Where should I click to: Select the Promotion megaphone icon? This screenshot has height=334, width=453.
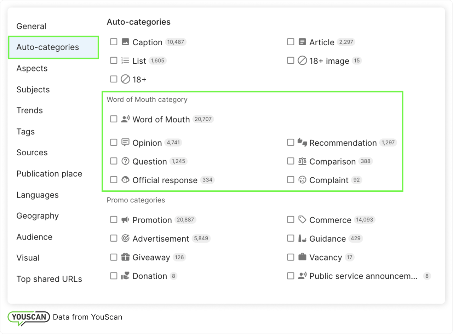(x=125, y=219)
